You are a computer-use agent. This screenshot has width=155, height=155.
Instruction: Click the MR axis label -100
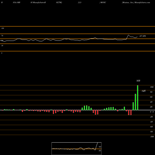point(152,137)
